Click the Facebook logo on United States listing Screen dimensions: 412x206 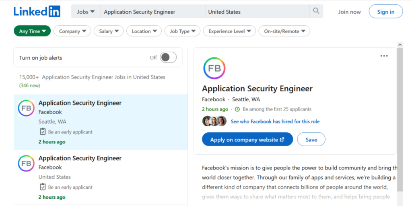[26, 164]
